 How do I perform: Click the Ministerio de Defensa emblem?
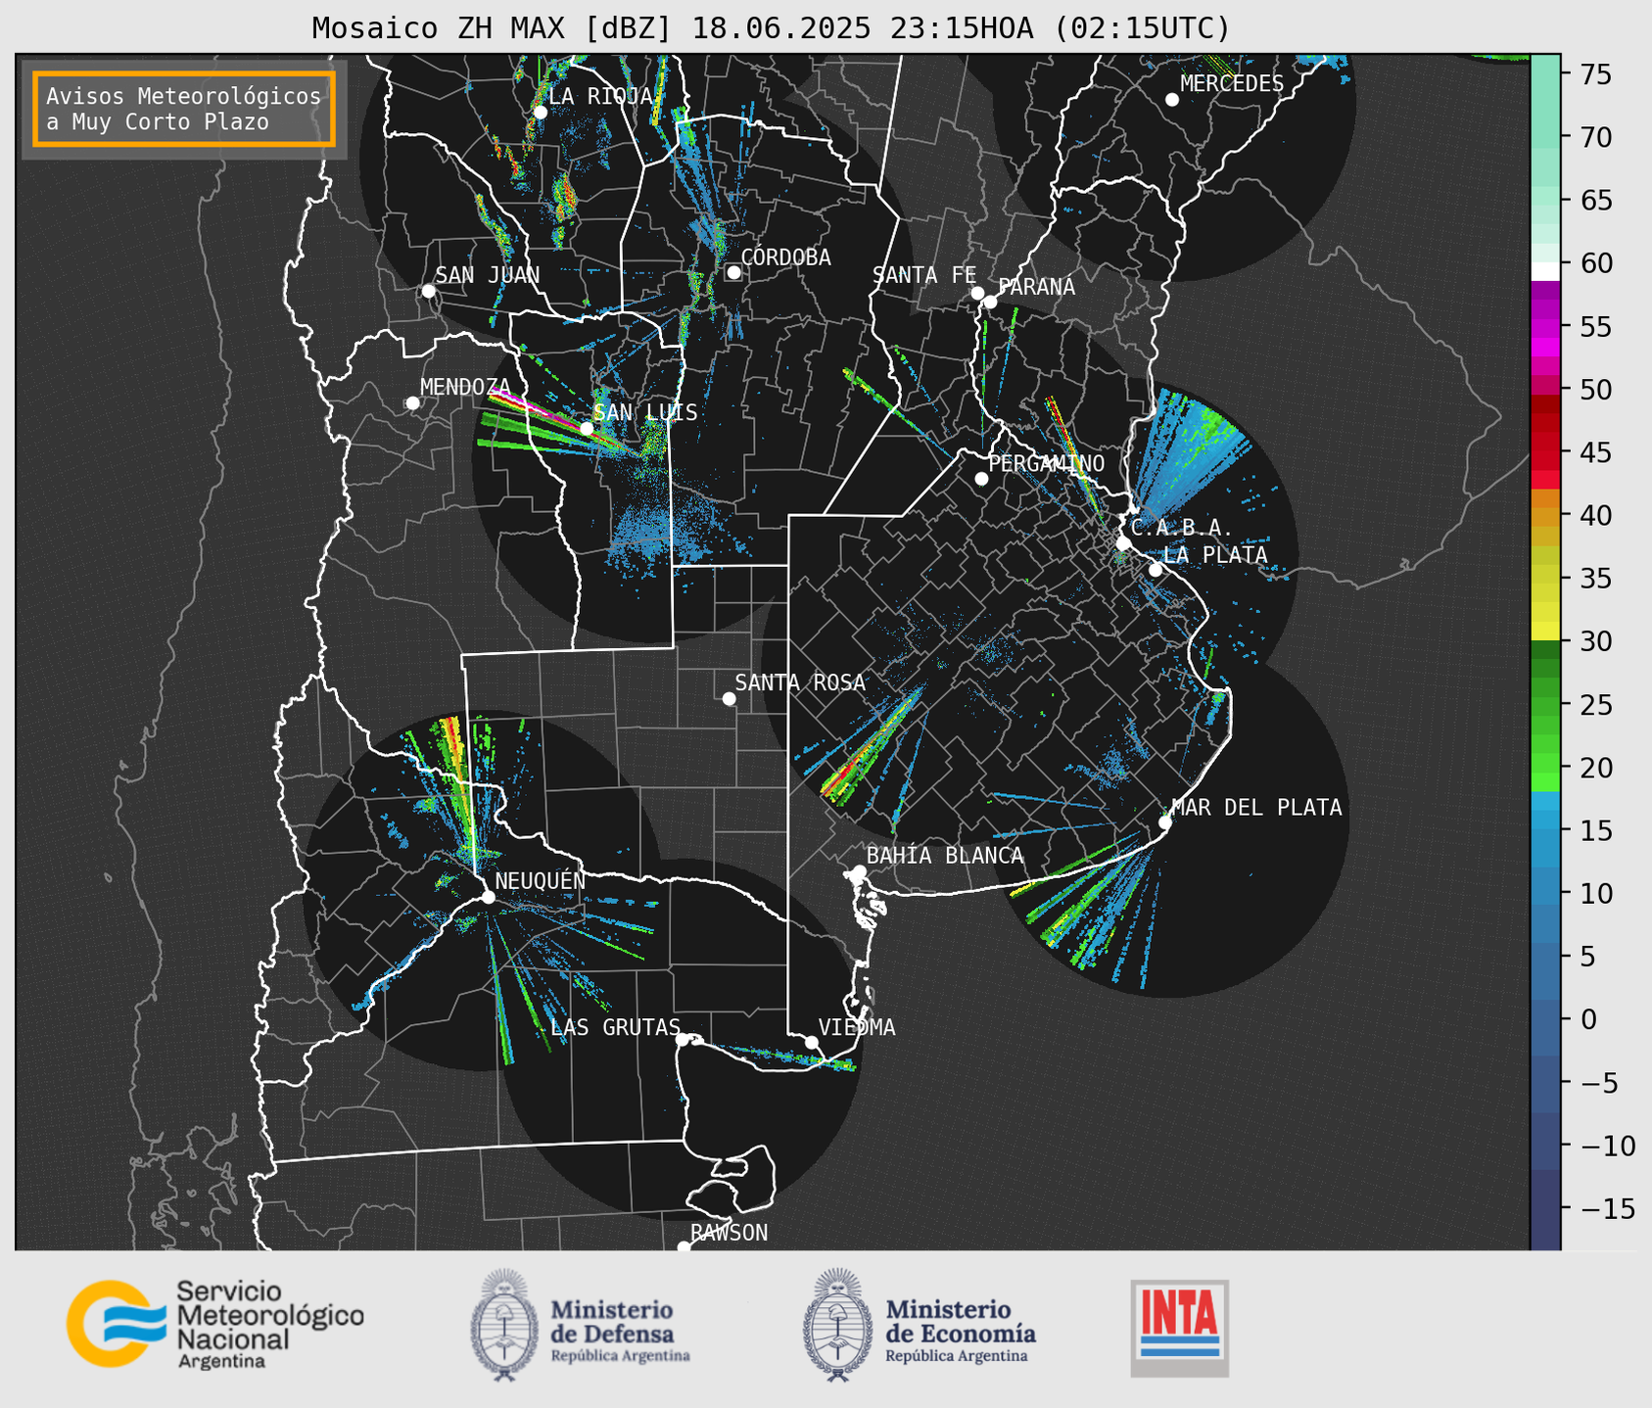coord(503,1325)
